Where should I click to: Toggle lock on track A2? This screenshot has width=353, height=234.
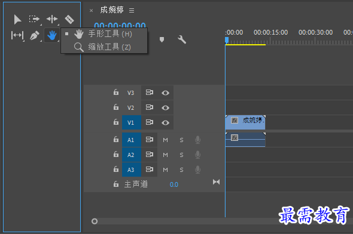pos(116,154)
